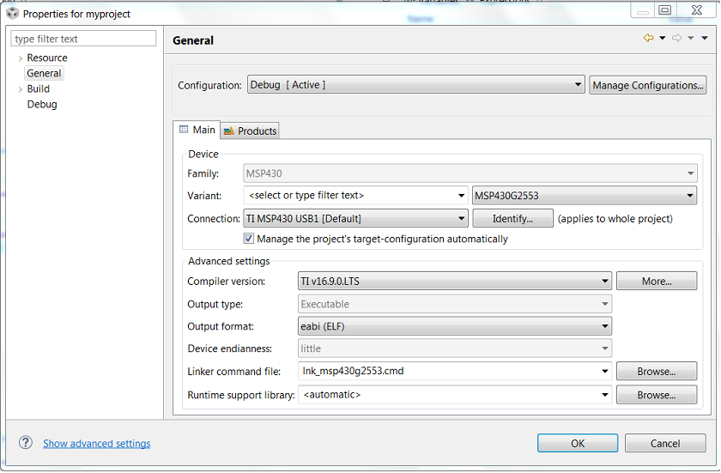Click the forward navigation arrow icon

coord(677,38)
